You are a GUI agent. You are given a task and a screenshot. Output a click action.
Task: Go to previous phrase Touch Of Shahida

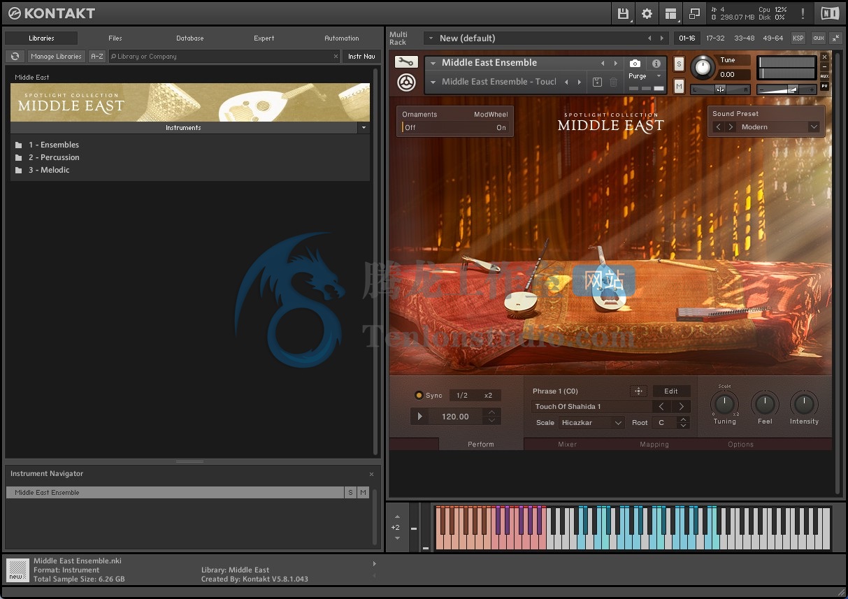662,407
